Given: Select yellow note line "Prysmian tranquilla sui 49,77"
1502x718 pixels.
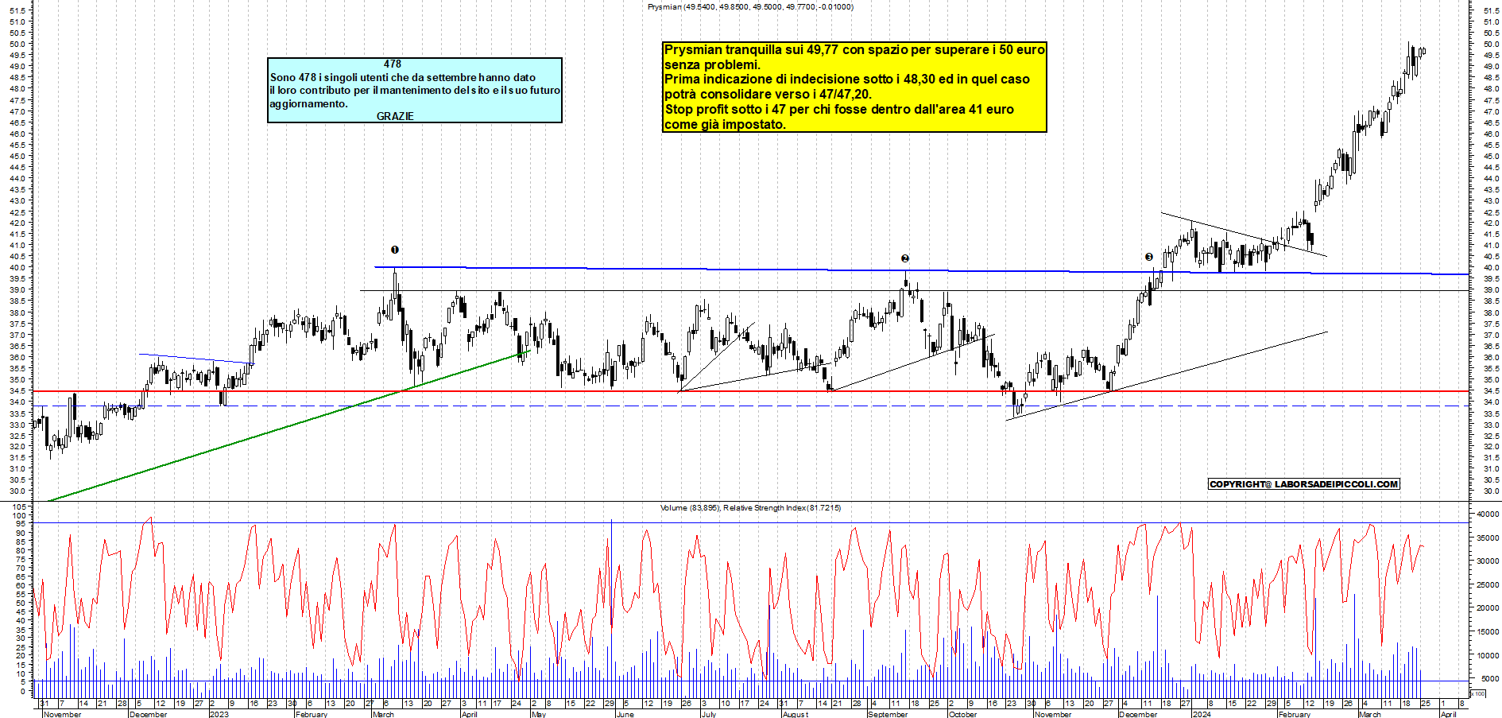Looking at the screenshot, I should [x=854, y=49].
